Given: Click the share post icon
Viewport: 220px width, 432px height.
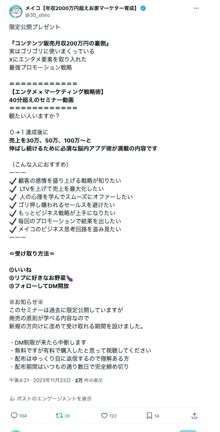Looking at the screenshot, I should point(194,416).
